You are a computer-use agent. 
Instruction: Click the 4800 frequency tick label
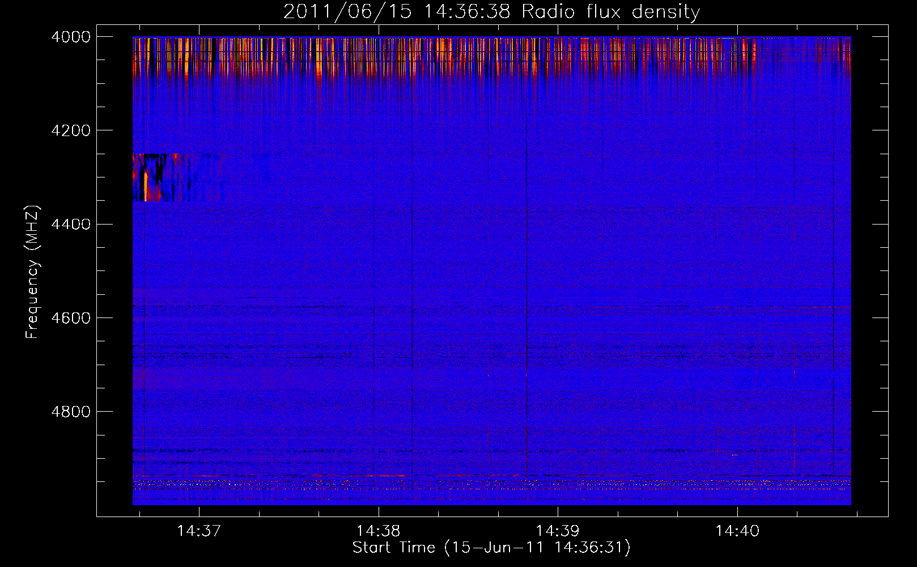tap(71, 412)
